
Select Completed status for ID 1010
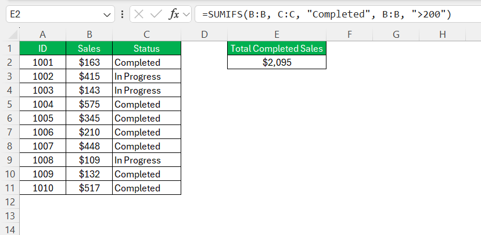click(146, 188)
